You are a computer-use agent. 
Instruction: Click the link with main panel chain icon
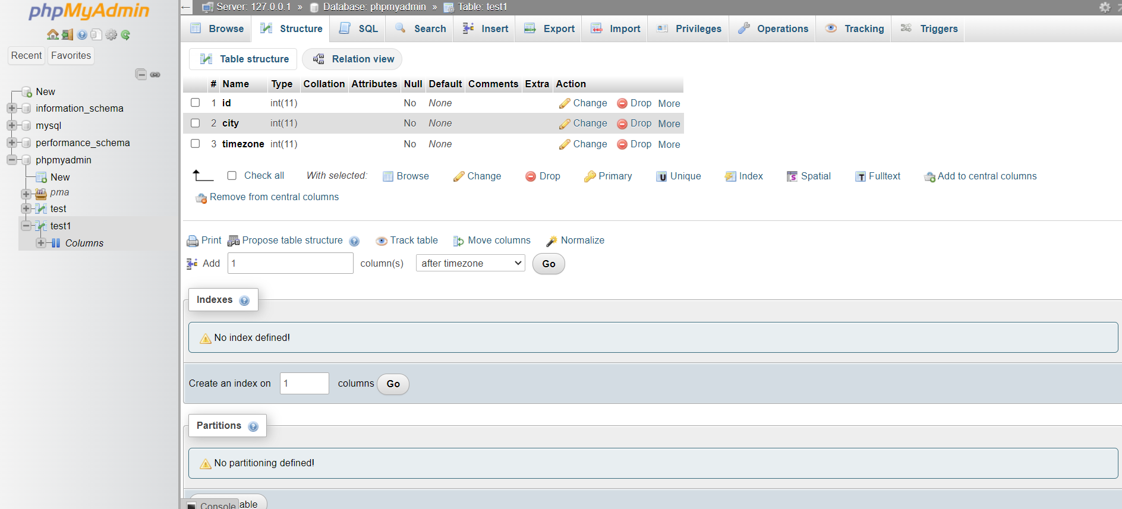[x=155, y=75]
